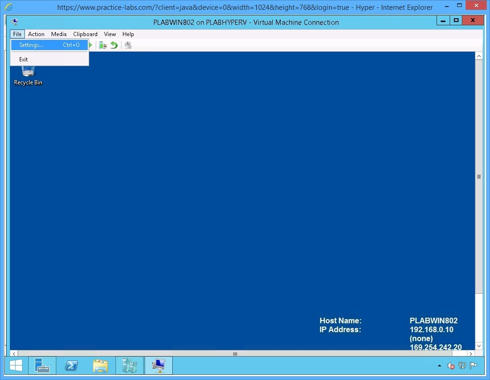The width and height of the screenshot is (490, 380).
Task: Unmute the system volume tray icon
Action: click(x=451, y=365)
